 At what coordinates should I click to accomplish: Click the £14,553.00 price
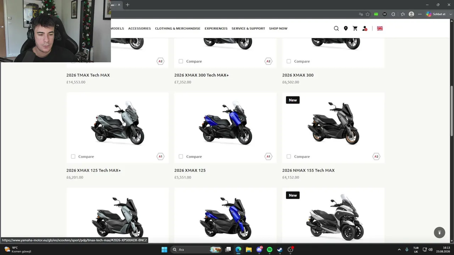[x=76, y=82]
